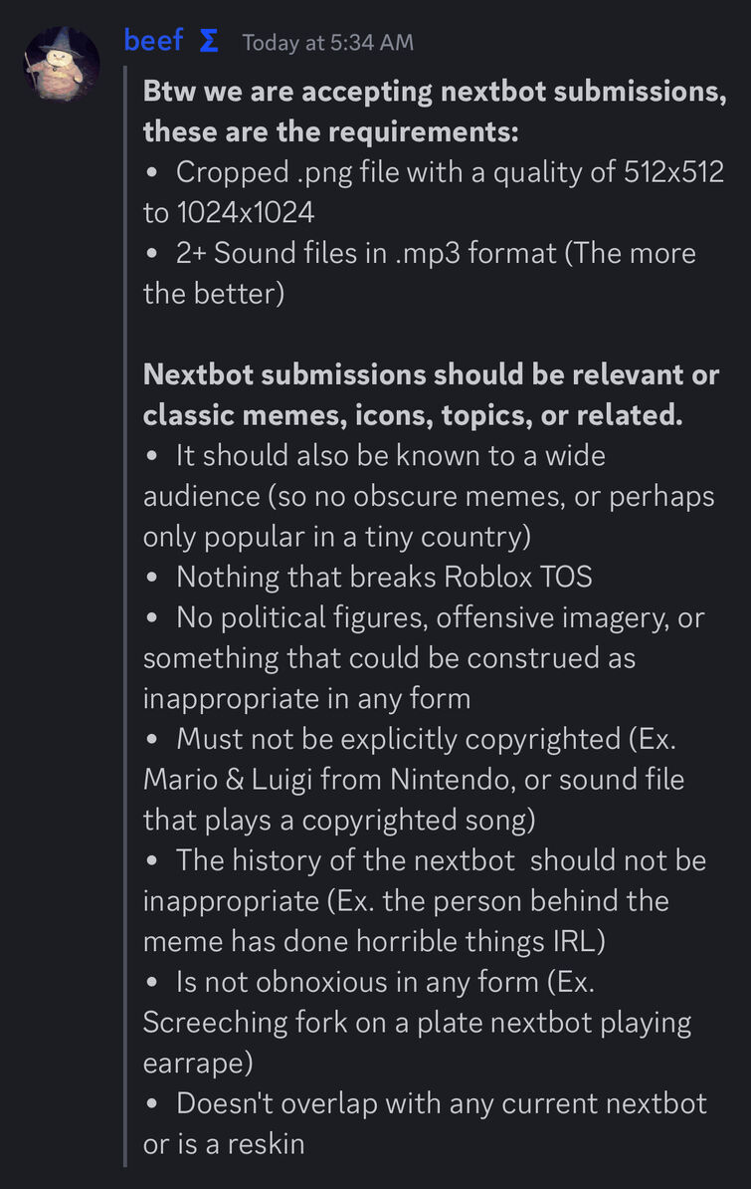Click the bullet before Must not be explicitly copyrighted
This screenshot has height=1189, width=751.
152,739
